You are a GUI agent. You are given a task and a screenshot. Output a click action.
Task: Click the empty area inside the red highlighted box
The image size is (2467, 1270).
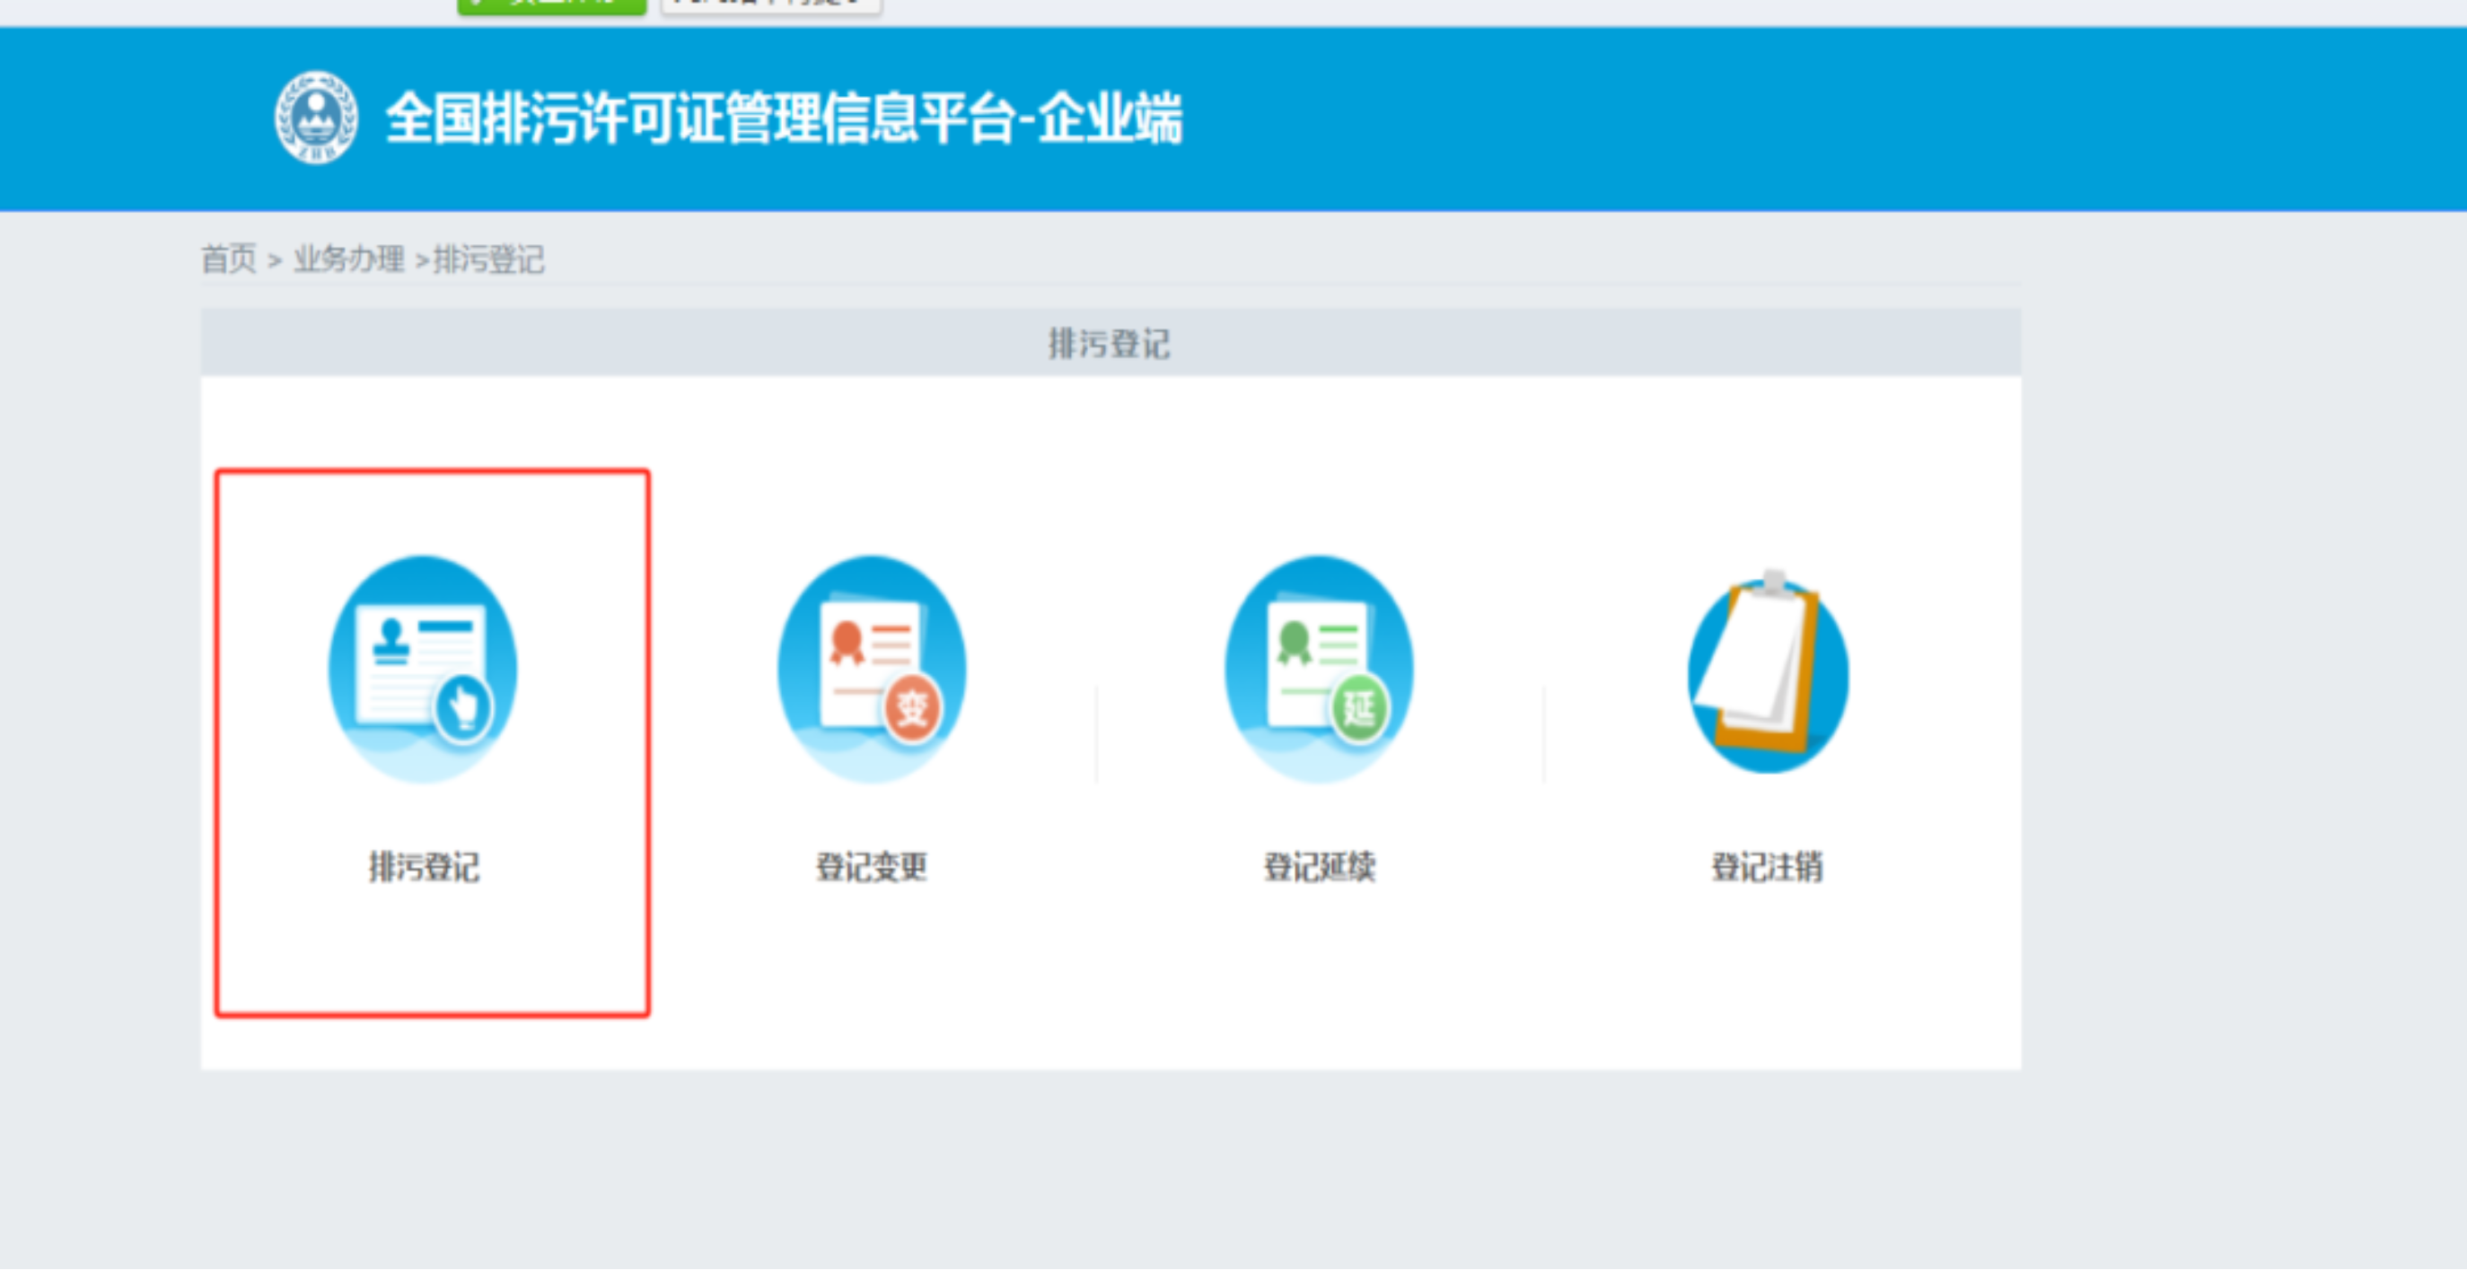pyautogui.click(x=431, y=958)
